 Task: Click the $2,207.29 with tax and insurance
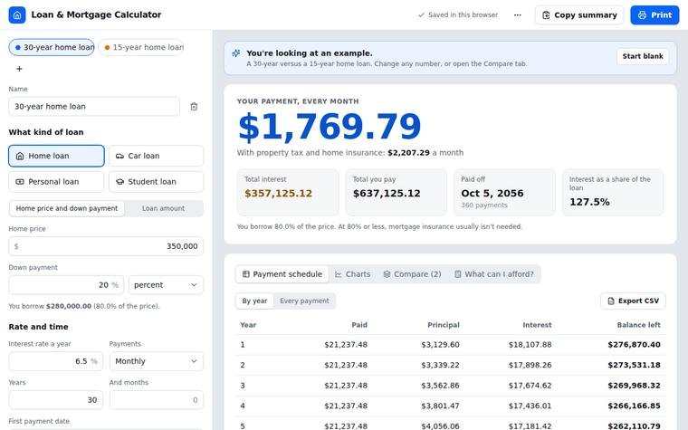click(x=408, y=153)
